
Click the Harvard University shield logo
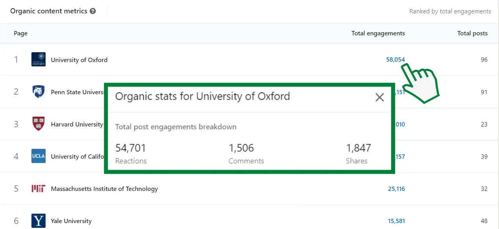click(x=39, y=124)
